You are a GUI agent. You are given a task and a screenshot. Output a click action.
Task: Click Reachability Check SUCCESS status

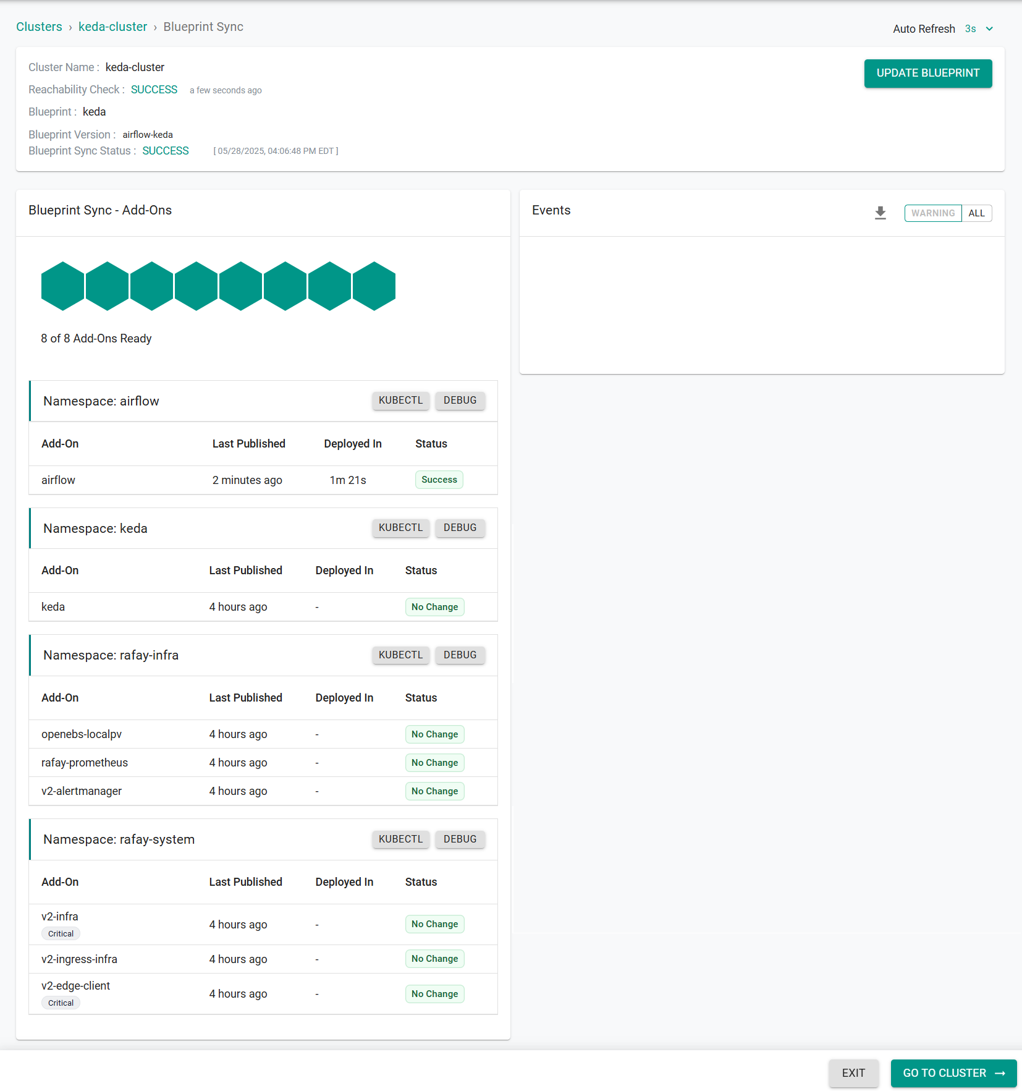coord(154,90)
